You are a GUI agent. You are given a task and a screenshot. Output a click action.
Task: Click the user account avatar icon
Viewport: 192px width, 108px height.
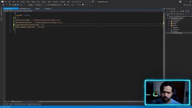click(x=180, y=1)
